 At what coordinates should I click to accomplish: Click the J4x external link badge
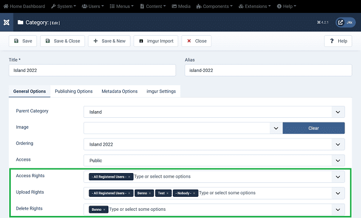(346, 23)
